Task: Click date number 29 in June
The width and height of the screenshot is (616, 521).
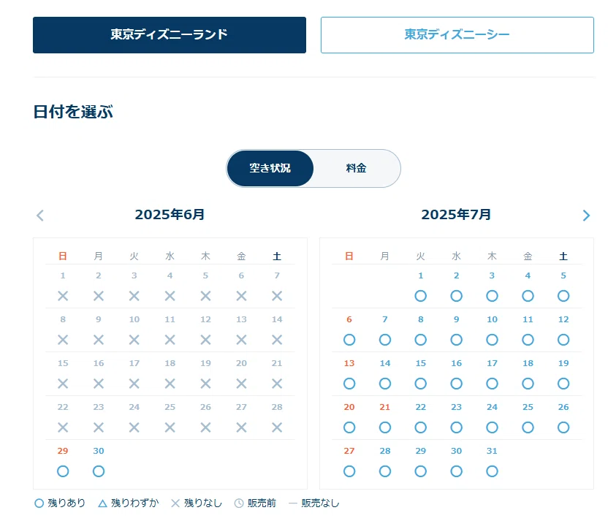Action: (63, 451)
